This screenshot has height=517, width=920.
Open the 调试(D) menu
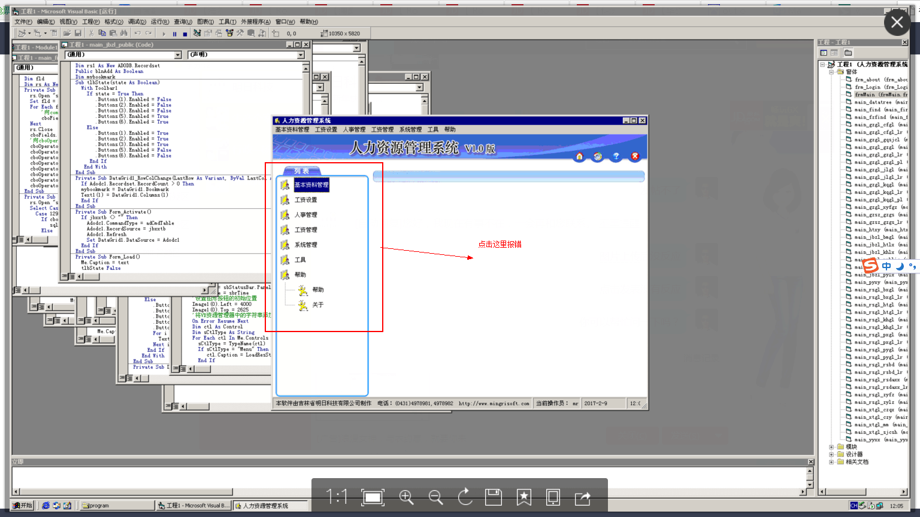(137, 22)
